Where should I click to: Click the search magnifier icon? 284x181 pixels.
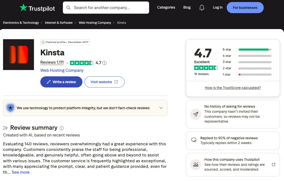68,8
